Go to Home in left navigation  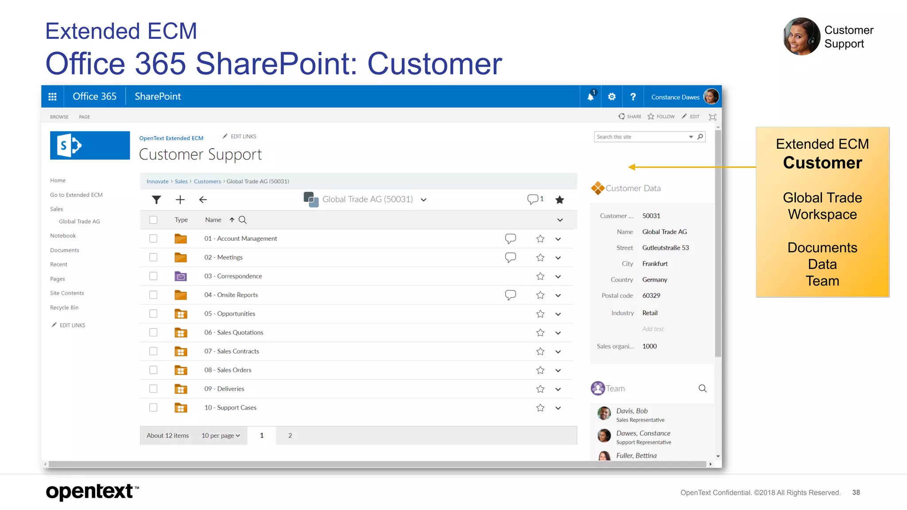pos(58,180)
